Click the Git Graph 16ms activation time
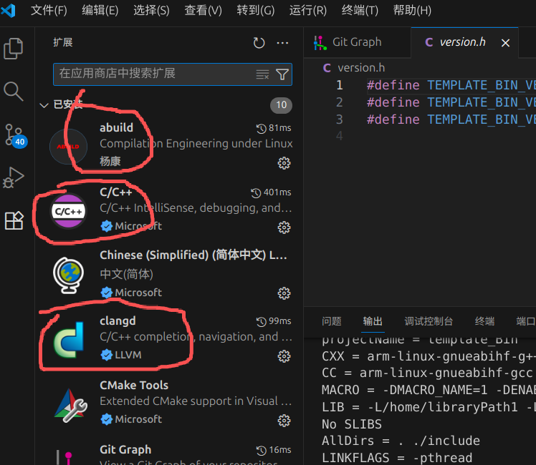536x465 pixels. click(x=274, y=450)
